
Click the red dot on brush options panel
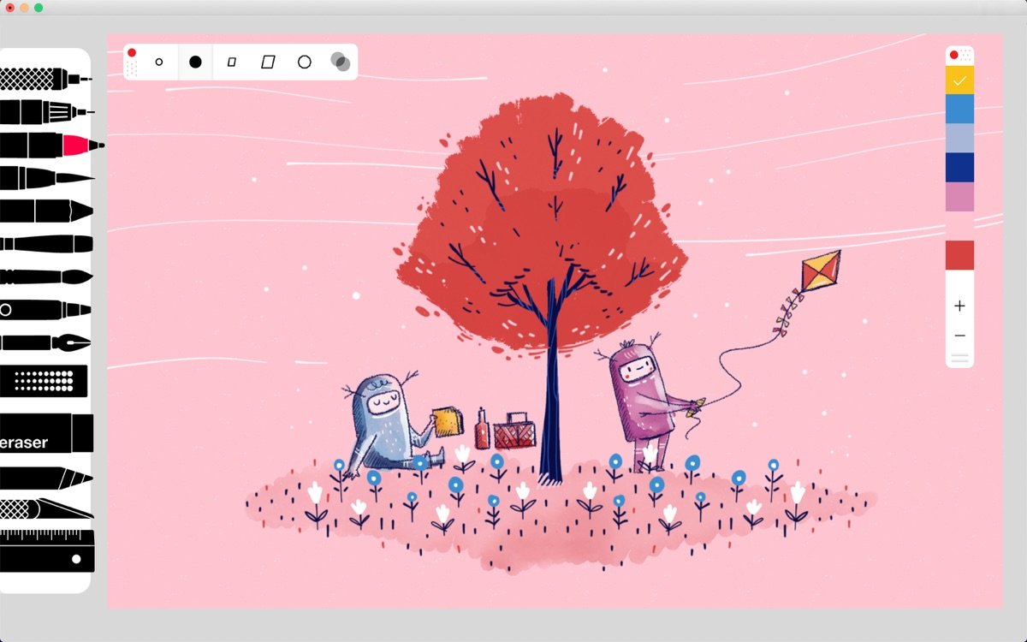[132, 53]
